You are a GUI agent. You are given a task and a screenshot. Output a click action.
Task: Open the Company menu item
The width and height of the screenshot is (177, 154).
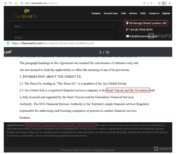[x=96, y=13]
